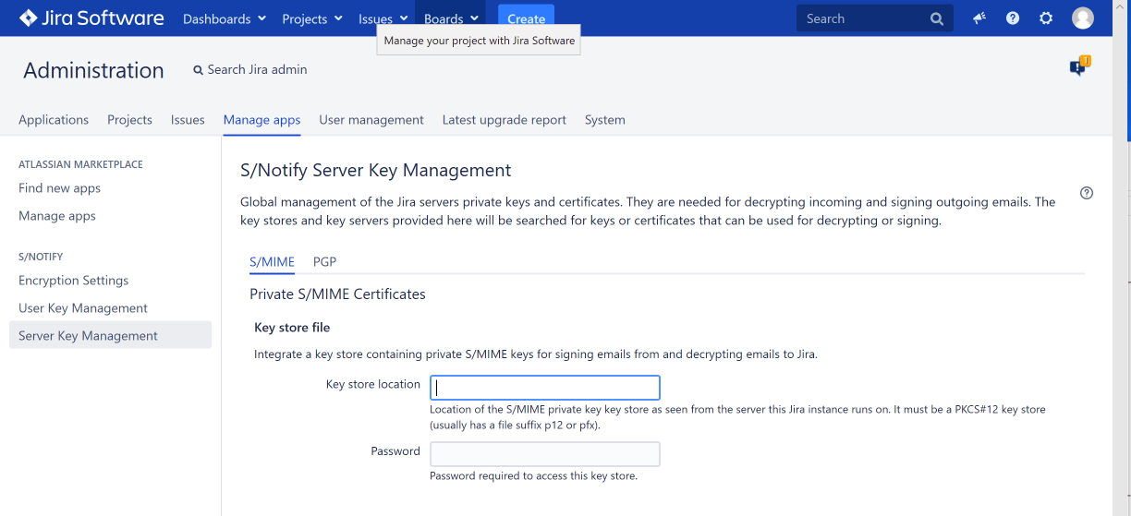This screenshot has width=1131, height=516.
Task: Switch to the PGP tab
Action: coord(324,262)
